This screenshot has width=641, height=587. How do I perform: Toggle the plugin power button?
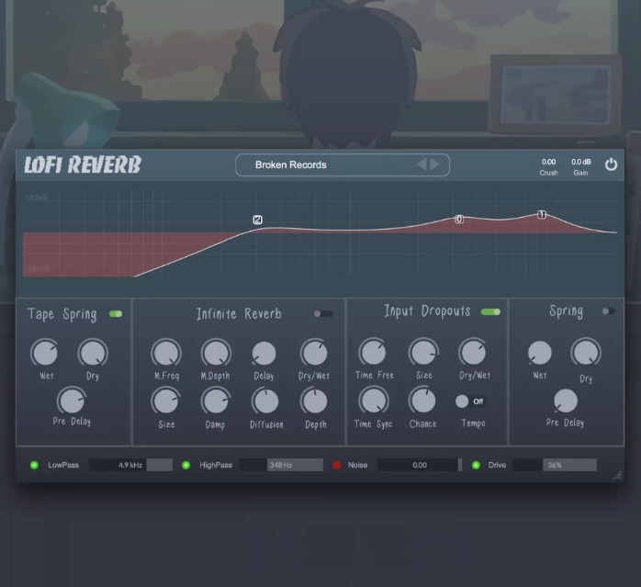[x=611, y=164]
